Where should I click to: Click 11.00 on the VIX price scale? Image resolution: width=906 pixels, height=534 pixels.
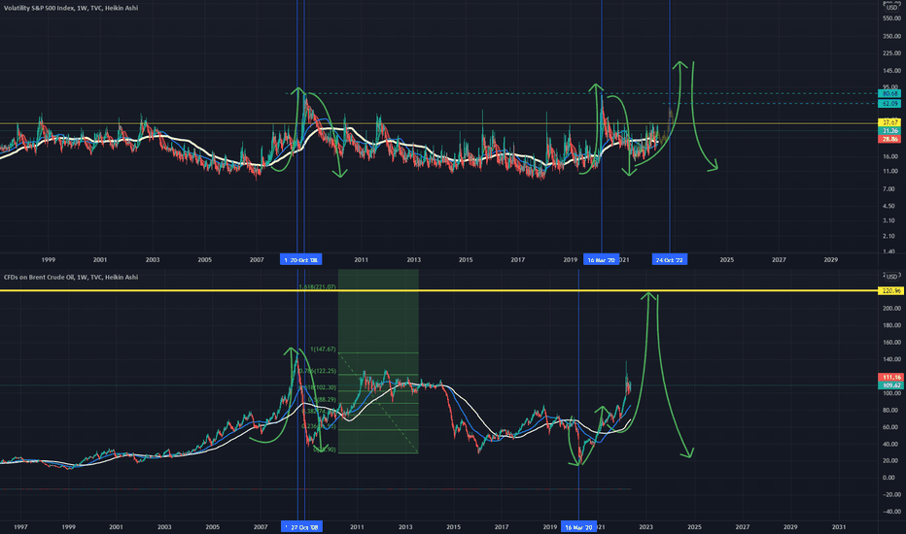click(890, 172)
